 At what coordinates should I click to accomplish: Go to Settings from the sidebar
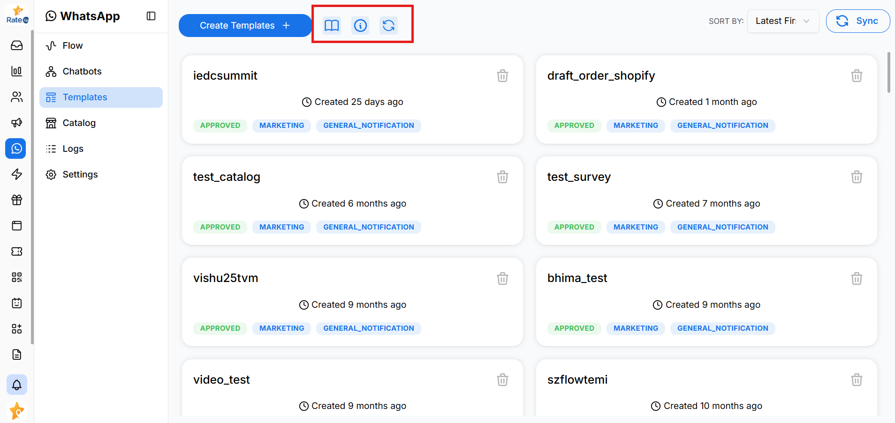point(80,174)
